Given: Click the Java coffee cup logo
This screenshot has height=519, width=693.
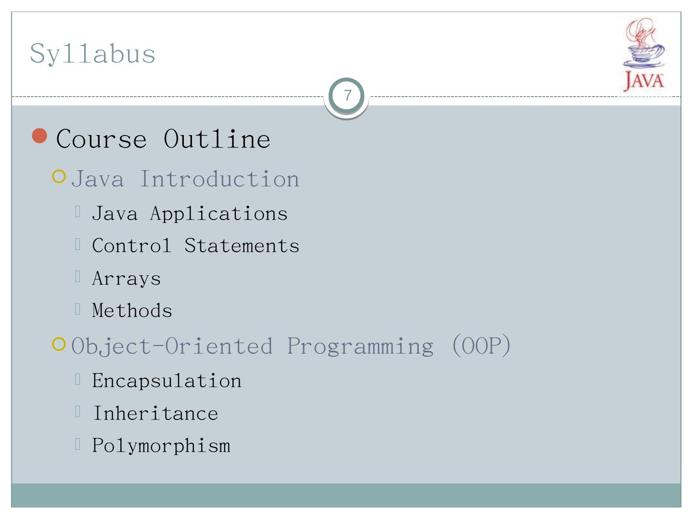Looking at the screenshot, I should (x=644, y=54).
